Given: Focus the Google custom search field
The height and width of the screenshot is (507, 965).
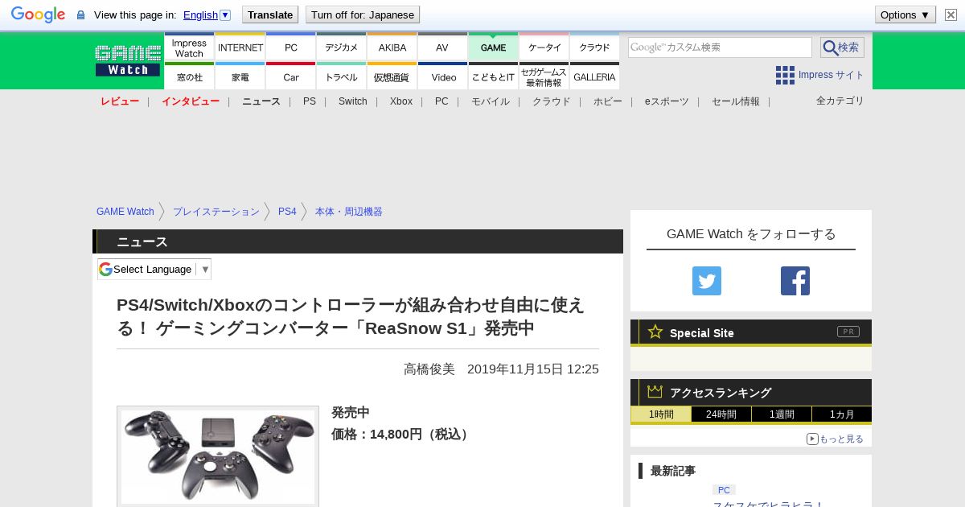Looking at the screenshot, I should pos(720,47).
